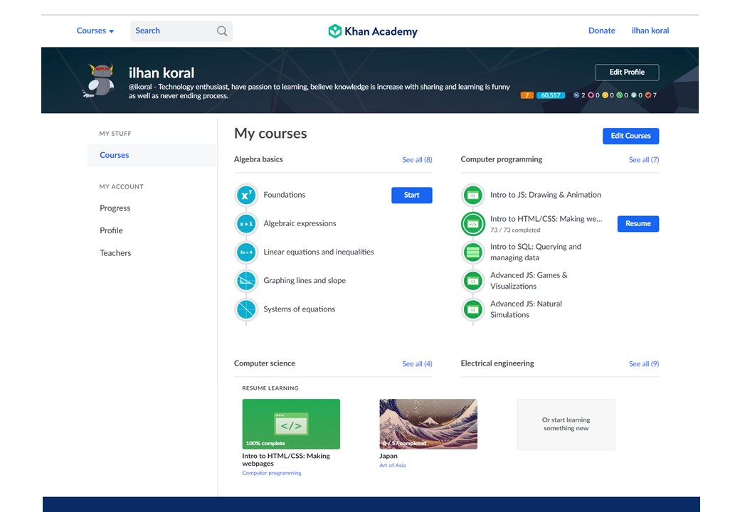Open the Foundations course icon
This screenshot has height=512, width=740.
point(246,195)
